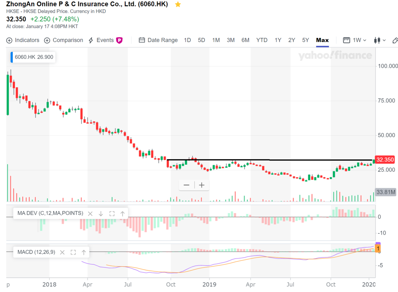Click the pencil draw tool icon
Image resolution: width=398 pixels, height=292 pixels.
point(395,40)
